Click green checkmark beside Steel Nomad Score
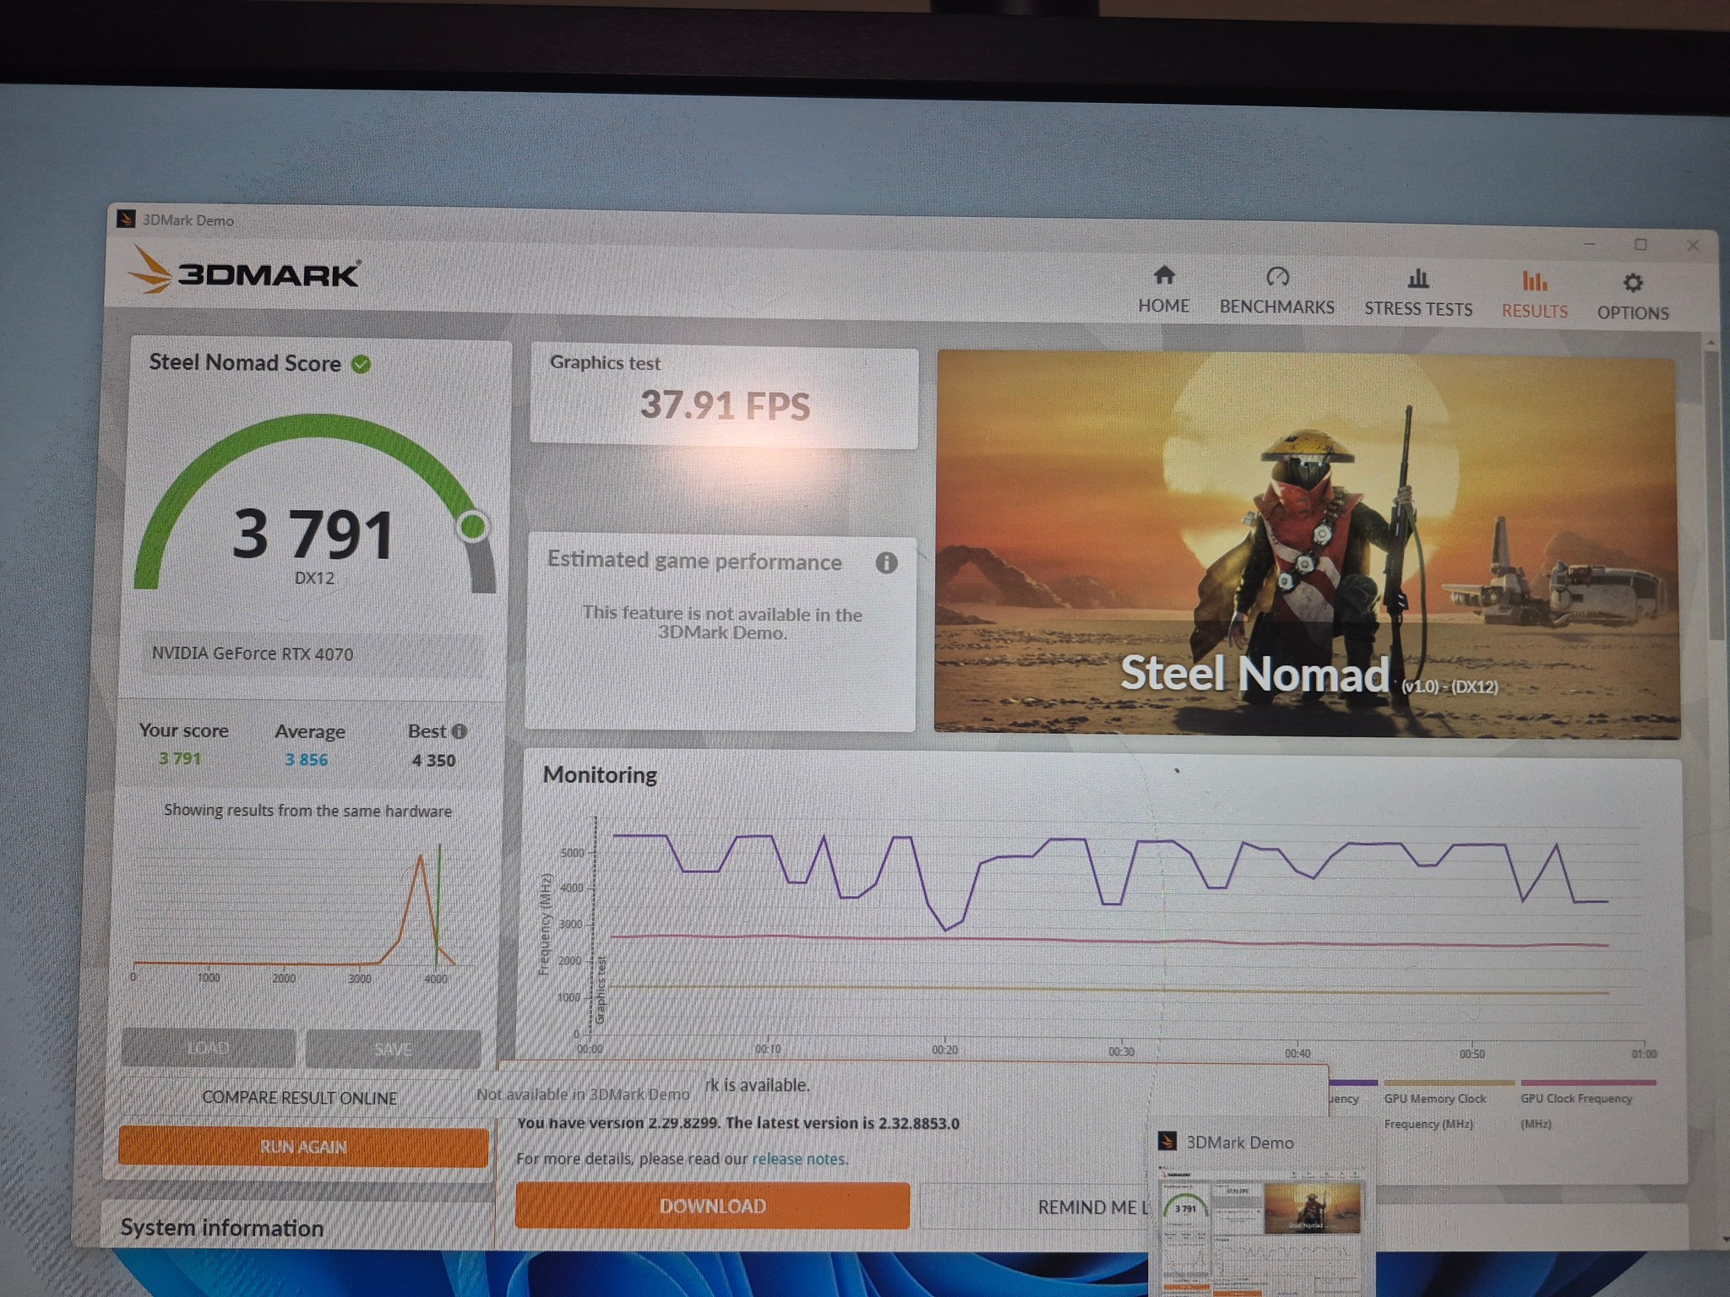Screen dimensions: 1730x1297 point(361,364)
